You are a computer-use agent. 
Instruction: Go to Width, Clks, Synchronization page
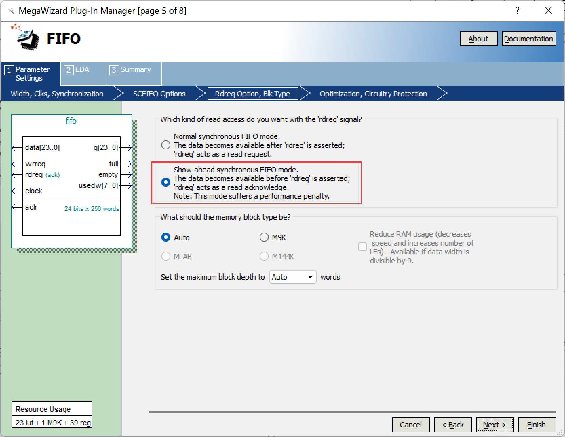tap(57, 94)
